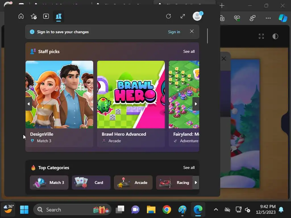Show hidden system tray icons
Viewport: 291px width, 218px height.
[x=216, y=210]
